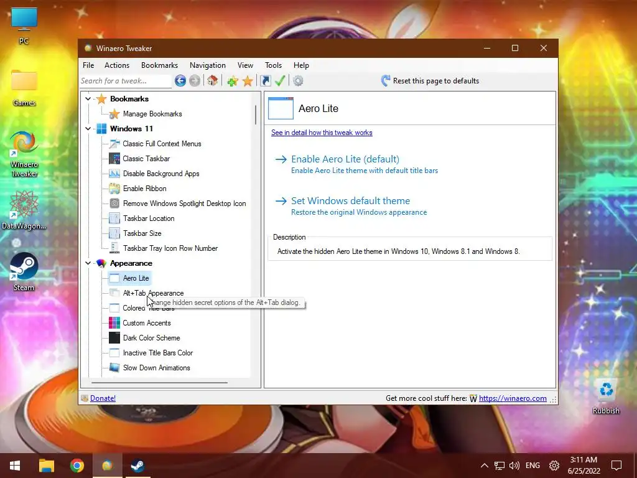Click the Rubbish recycle bin desktop icon

click(x=606, y=396)
